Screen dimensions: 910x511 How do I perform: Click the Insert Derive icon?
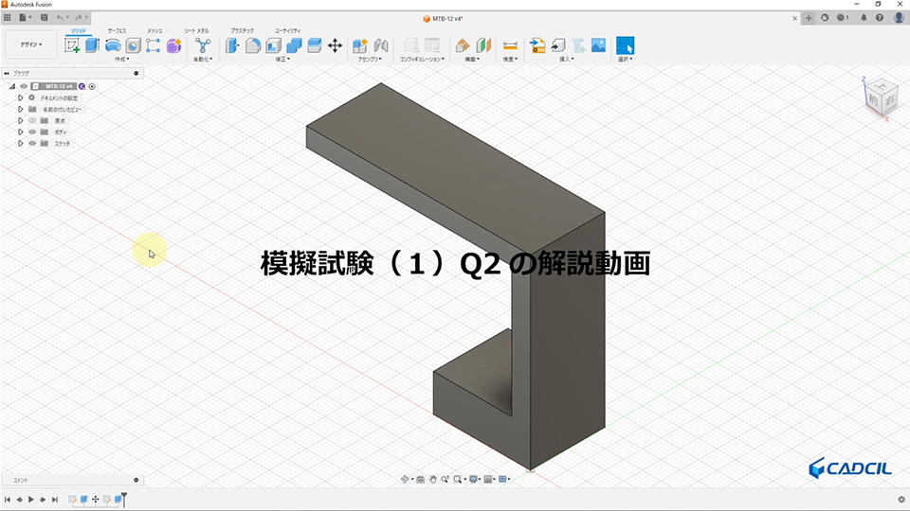tap(537, 45)
